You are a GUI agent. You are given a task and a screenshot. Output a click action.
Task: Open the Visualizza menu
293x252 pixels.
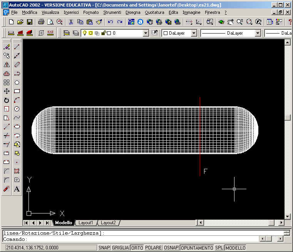(x=50, y=12)
